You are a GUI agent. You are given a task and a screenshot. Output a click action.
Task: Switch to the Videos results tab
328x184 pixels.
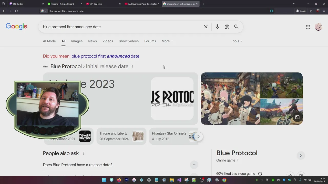[108, 41]
